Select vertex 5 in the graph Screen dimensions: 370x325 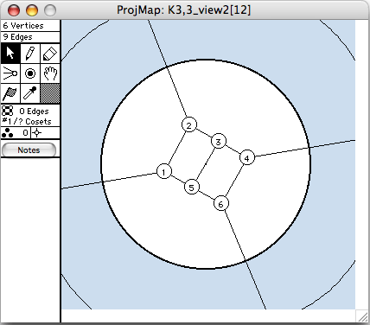(x=191, y=188)
